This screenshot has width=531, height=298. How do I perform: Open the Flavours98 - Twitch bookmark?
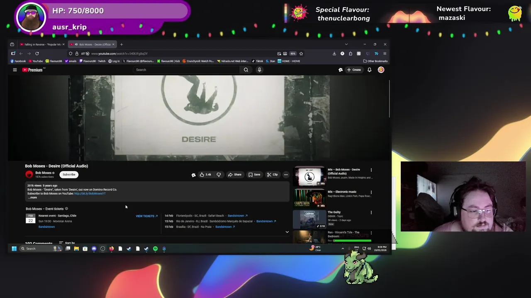pos(92,61)
